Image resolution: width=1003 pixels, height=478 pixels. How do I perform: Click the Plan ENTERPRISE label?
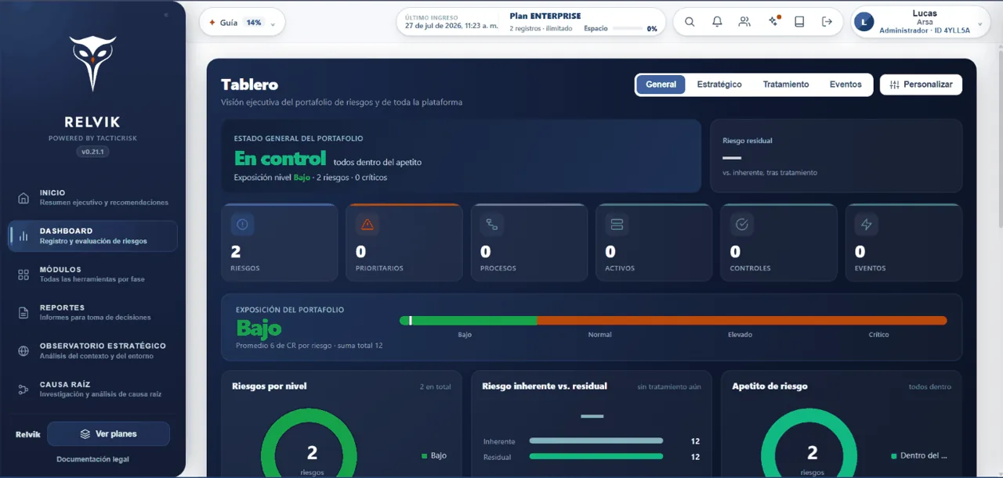545,16
